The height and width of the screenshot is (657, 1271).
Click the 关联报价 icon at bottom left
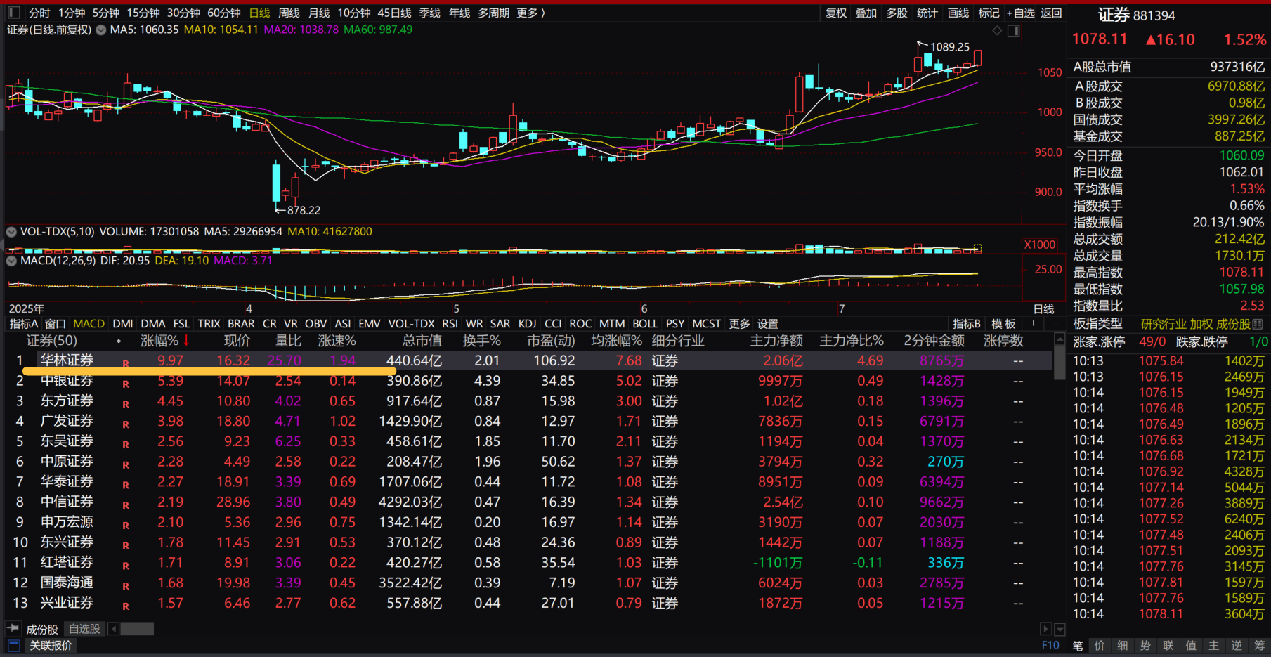(13, 645)
